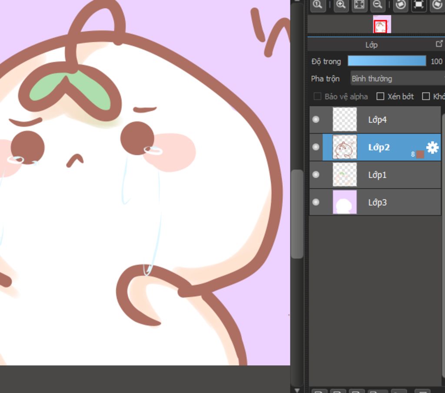445x393 pixels.
Task: Open the Pha trộn blending dropdown
Action: click(x=397, y=79)
